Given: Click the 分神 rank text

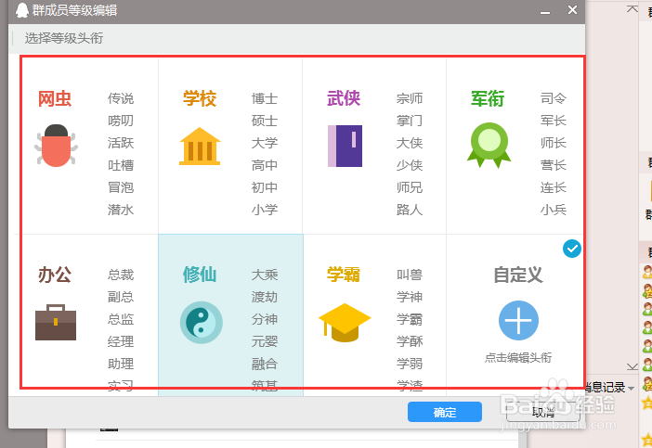Looking at the screenshot, I should tap(265, 319).
